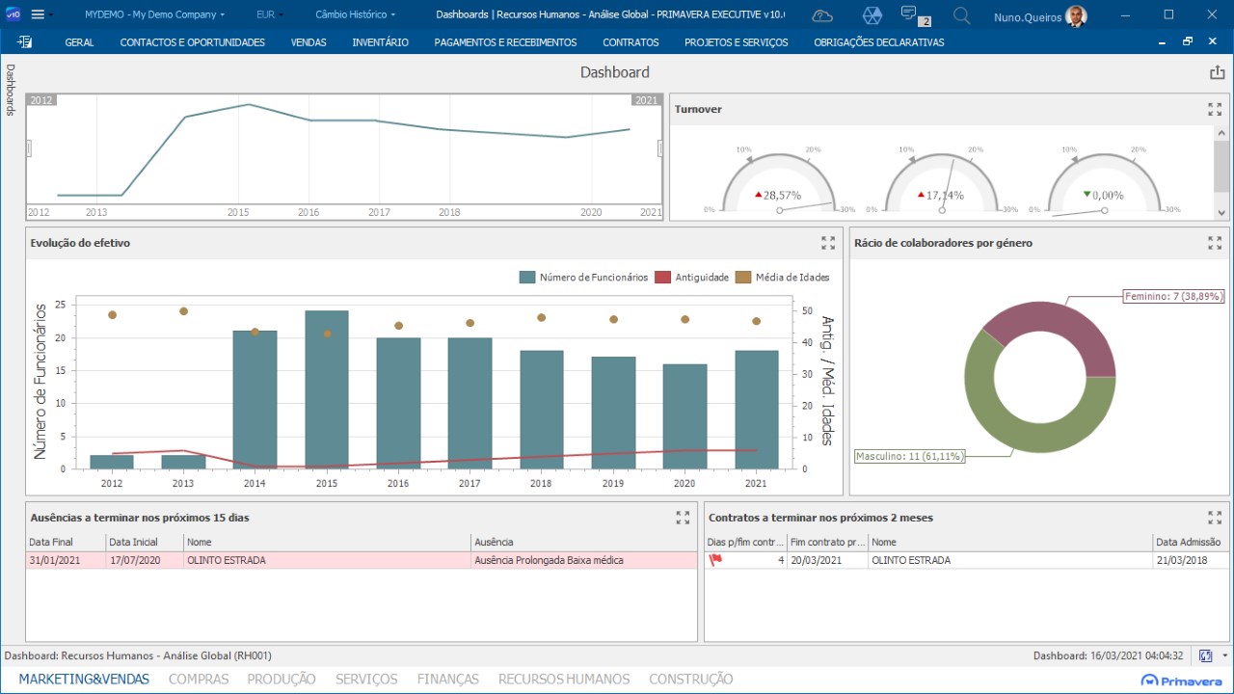The image size is (1234, 694).
Task: Open the PAGAMENTOS E RECEBIMENTOS menu
Action: click(505, 42)
